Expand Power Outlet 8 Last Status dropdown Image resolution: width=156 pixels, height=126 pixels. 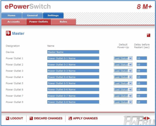(x=123, y=102)
